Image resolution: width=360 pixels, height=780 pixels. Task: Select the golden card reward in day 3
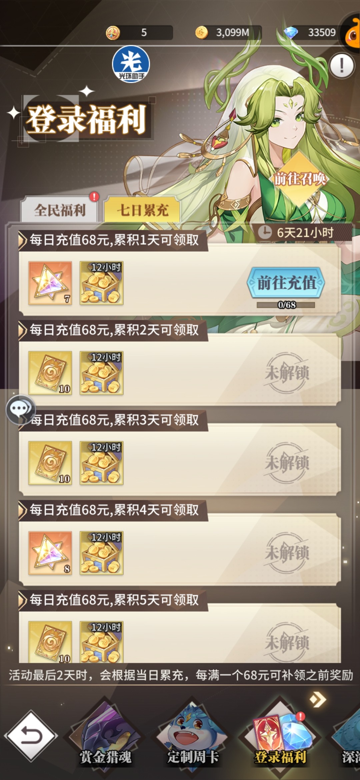tap(50, 463)
